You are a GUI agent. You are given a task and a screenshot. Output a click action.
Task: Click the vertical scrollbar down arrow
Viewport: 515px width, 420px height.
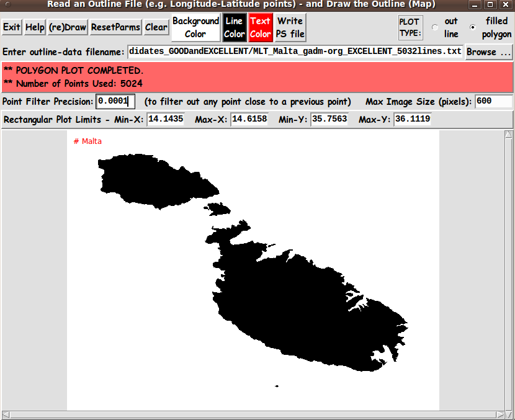[x=508, y=415]
